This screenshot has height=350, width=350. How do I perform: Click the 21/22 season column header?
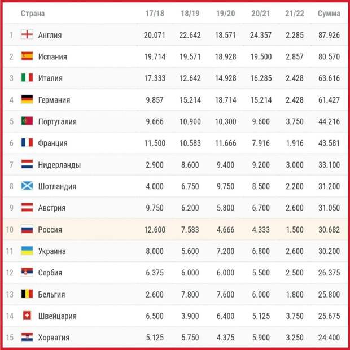coord(295,14)
